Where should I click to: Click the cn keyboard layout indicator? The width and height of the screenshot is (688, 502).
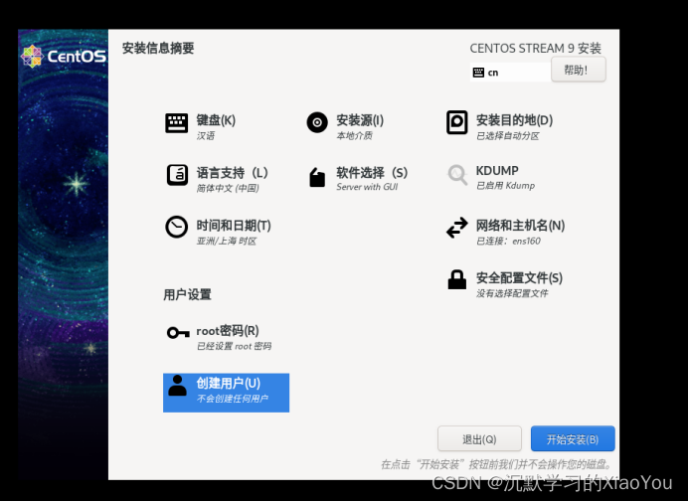(510, 73)
